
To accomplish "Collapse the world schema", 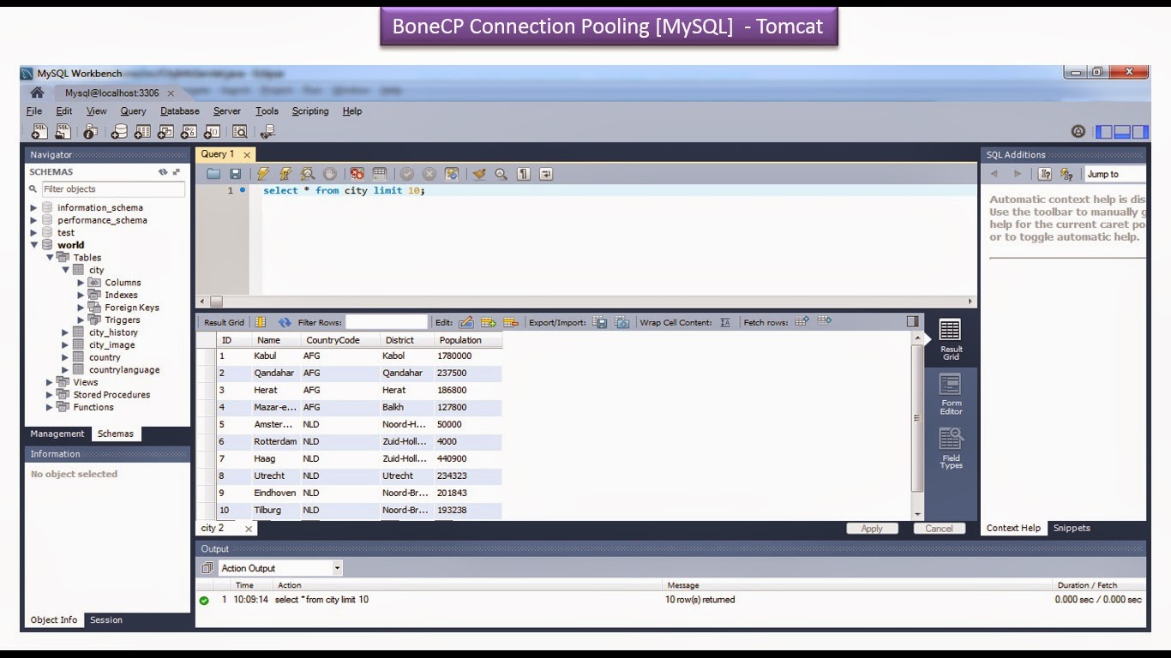I will coord(33,244).
